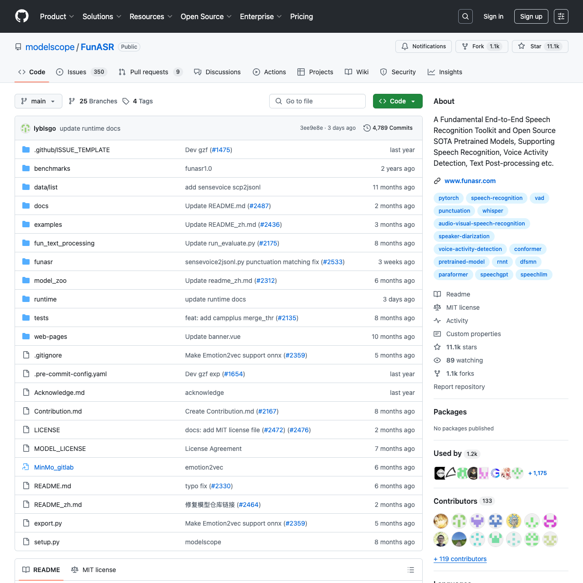
Task: Expand the Enterprise menu
Action: tap(261, 16)
